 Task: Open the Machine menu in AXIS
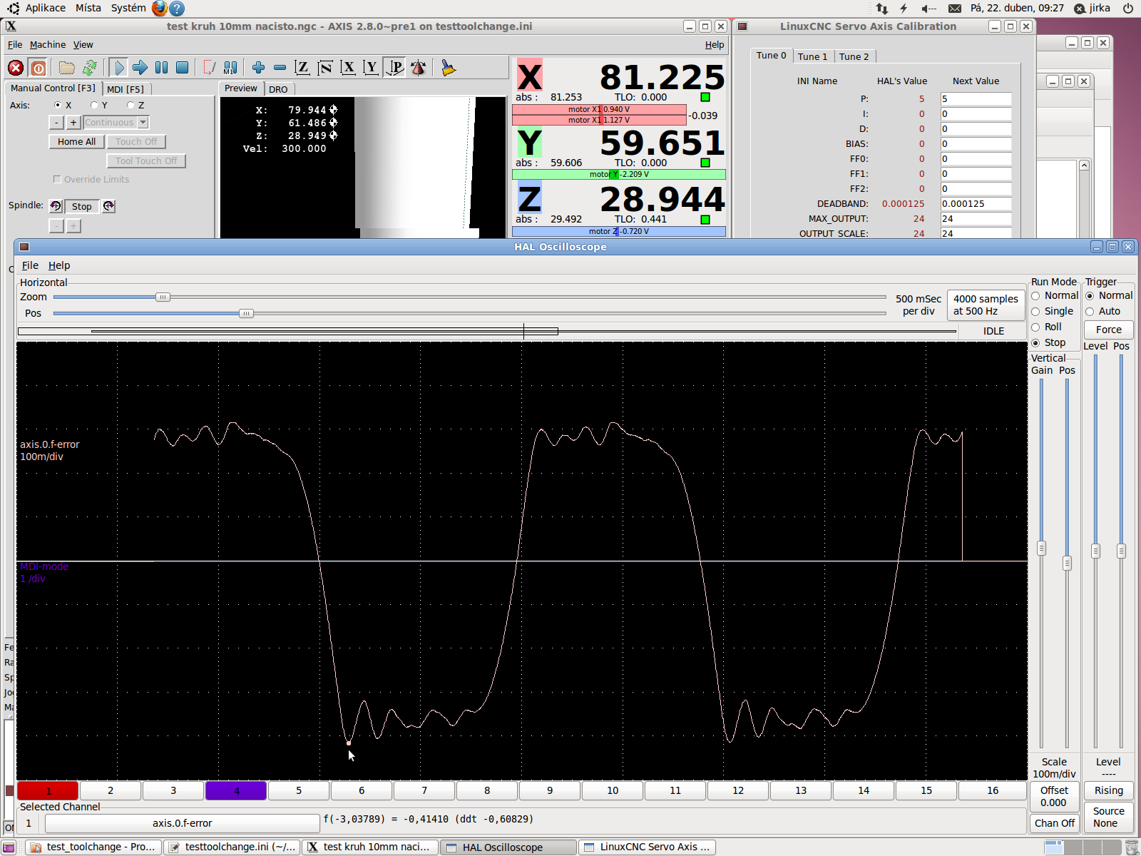pyautogui.click(x=47, y=45)
